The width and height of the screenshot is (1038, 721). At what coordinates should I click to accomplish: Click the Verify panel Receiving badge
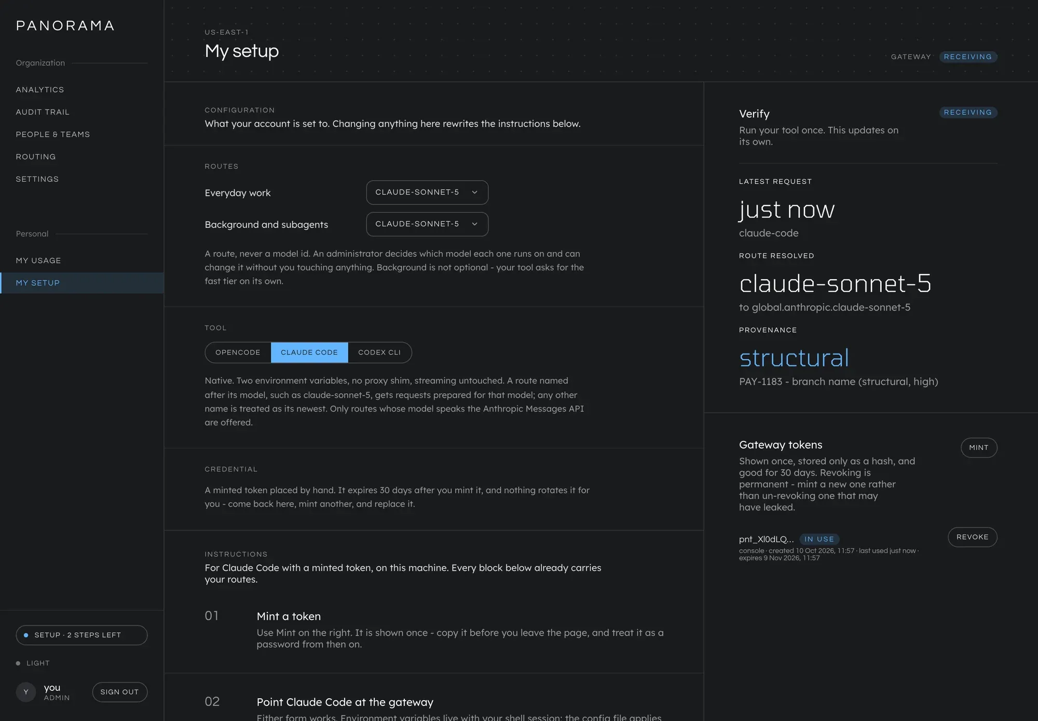click(968, 113)
